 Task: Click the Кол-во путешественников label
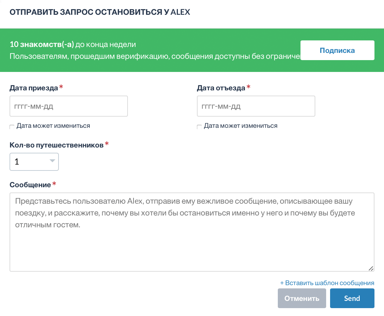[57, 145]
